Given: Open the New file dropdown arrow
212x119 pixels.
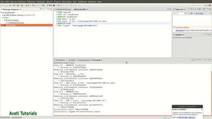Looking at the screenshot, I should click(x=4, y=5).
